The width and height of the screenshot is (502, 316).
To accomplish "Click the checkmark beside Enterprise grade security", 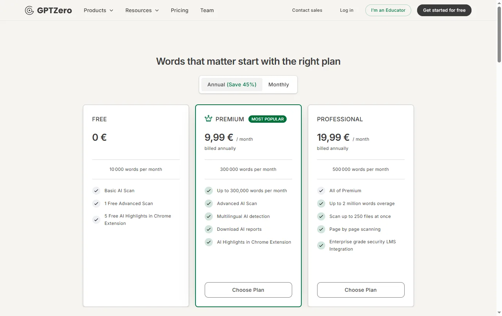I will pyautogui.click(x=321, y=245).
